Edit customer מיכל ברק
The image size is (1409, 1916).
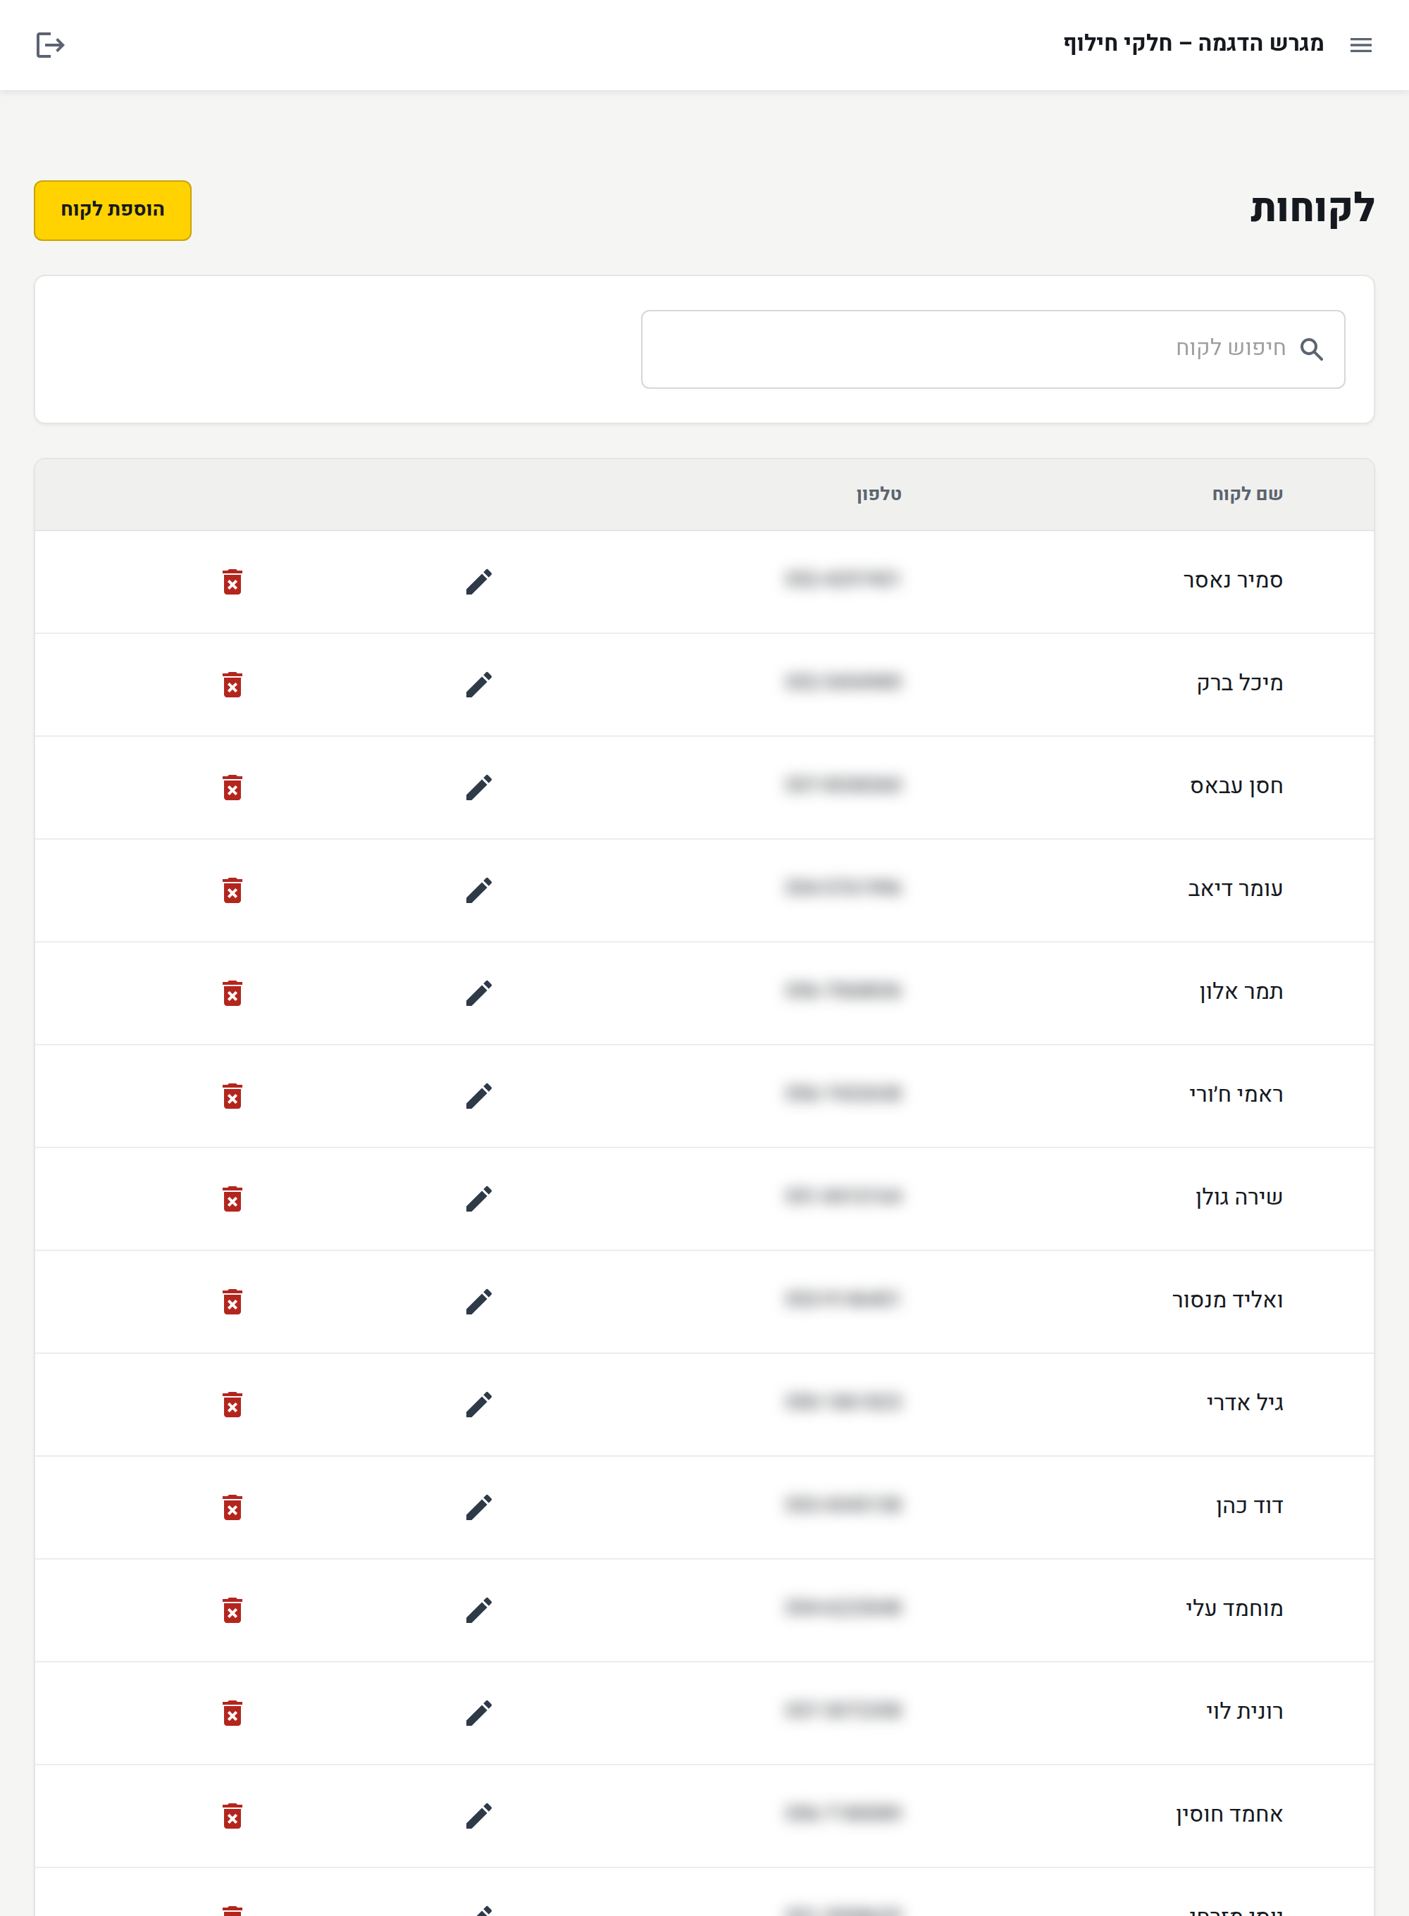point(478,685)
